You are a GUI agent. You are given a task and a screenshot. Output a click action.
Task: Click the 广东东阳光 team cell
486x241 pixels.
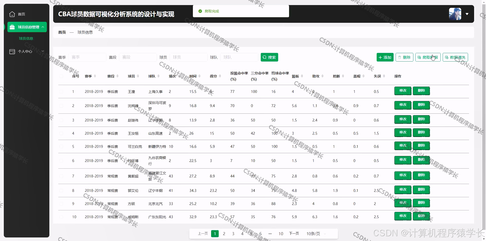point(157,217)
